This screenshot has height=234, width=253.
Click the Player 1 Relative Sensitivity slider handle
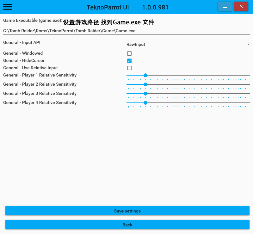click(145, 75)
